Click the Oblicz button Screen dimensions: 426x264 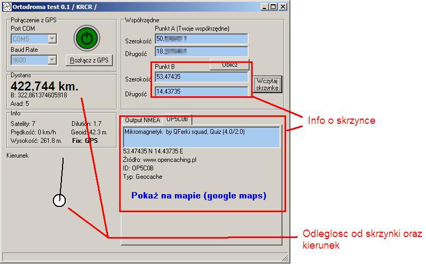[229, 65]
